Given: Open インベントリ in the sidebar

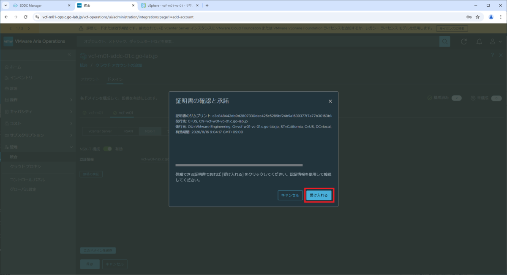Looking at the screenshot, I should [x=18, y=78].
